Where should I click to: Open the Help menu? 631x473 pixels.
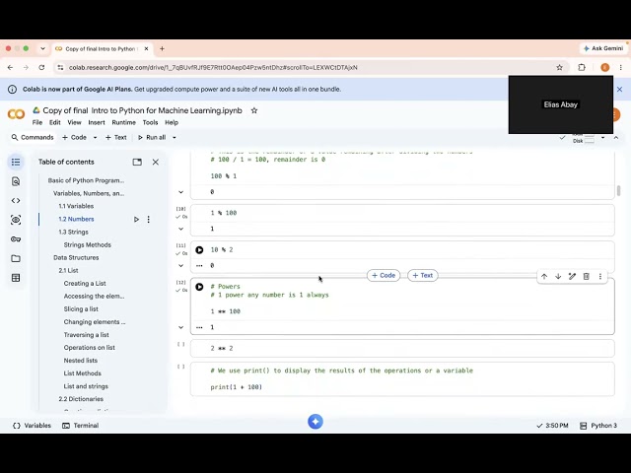[x=172, y=122]
